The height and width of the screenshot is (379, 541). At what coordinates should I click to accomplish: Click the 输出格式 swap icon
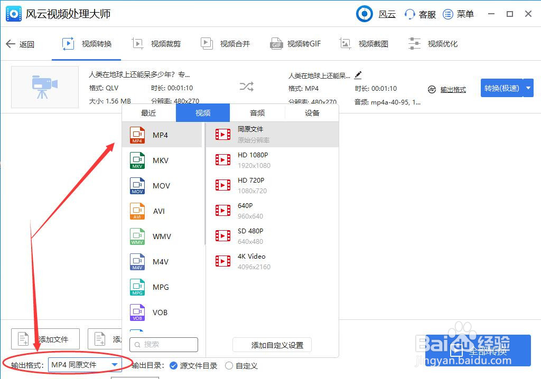432,90
